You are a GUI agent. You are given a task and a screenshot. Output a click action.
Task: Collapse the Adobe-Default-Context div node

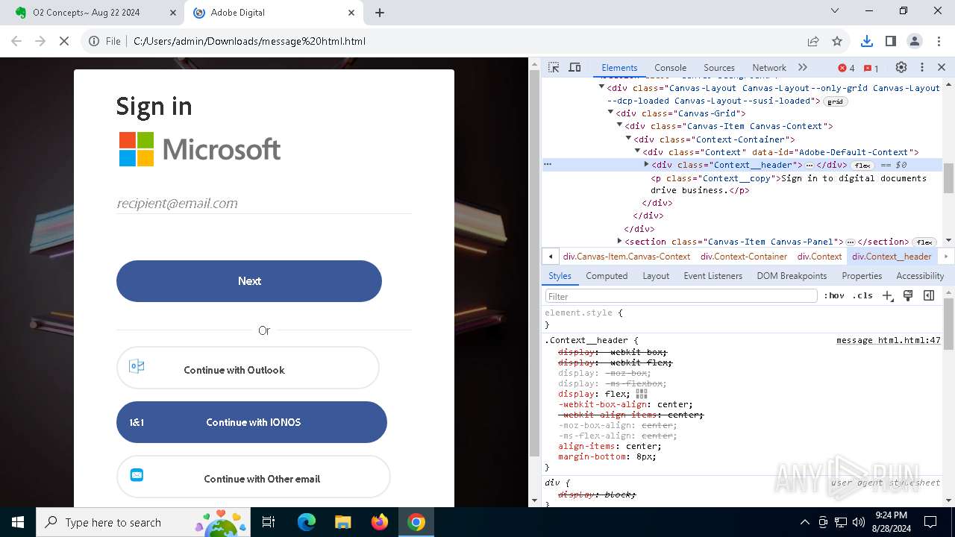tap(637, 151)
